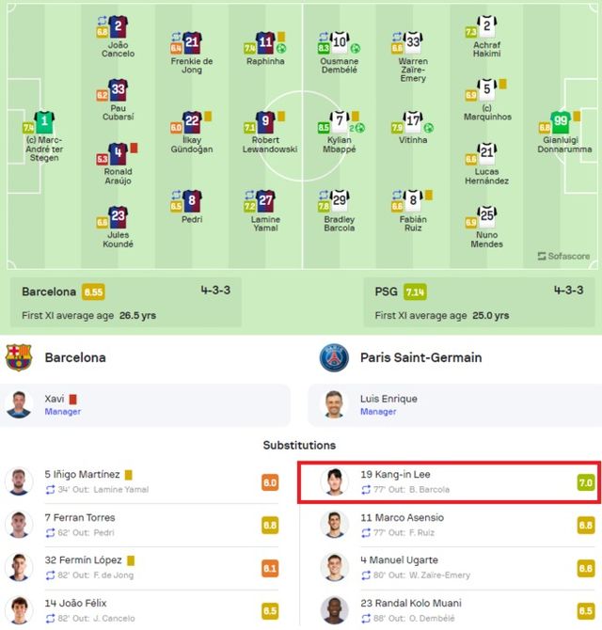Click ter Stegen's green goalkeeper jersey

click(x=44, y=121)
